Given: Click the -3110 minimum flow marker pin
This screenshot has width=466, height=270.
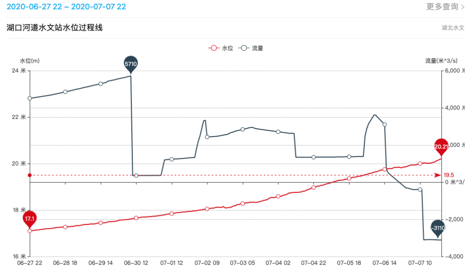Looking at the screenshot, I should 438,228.
